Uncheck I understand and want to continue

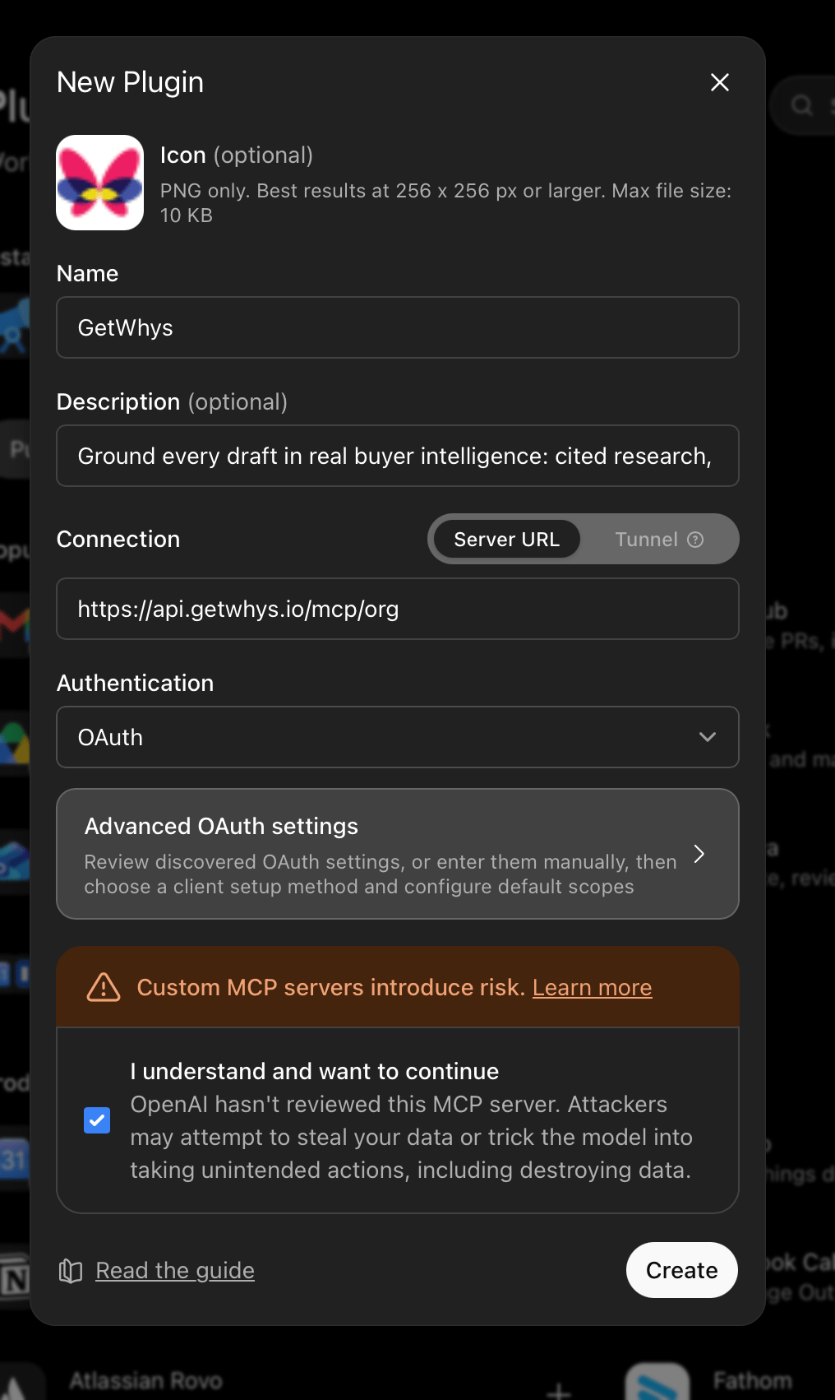[97, 1120]
